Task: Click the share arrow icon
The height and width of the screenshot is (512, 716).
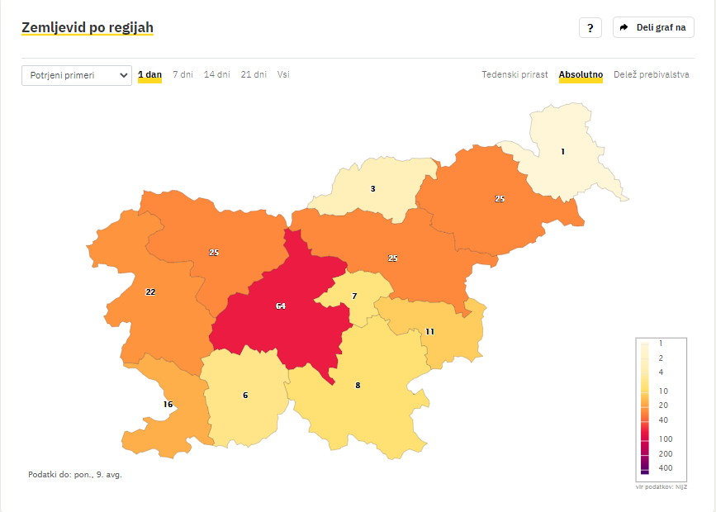Action: [624, 27]
